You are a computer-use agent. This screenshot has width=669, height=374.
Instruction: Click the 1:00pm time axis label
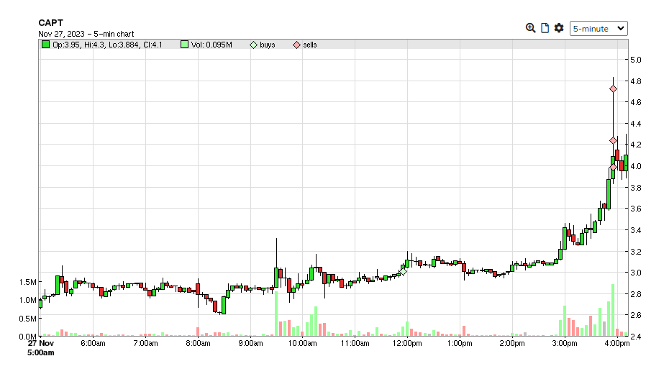(460, 343)
